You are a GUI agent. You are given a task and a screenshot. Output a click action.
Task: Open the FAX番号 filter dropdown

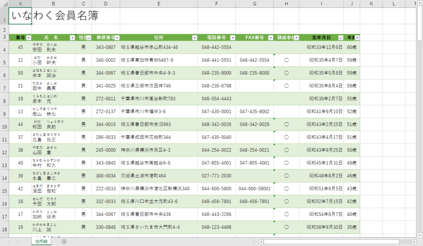click(271, 37)
